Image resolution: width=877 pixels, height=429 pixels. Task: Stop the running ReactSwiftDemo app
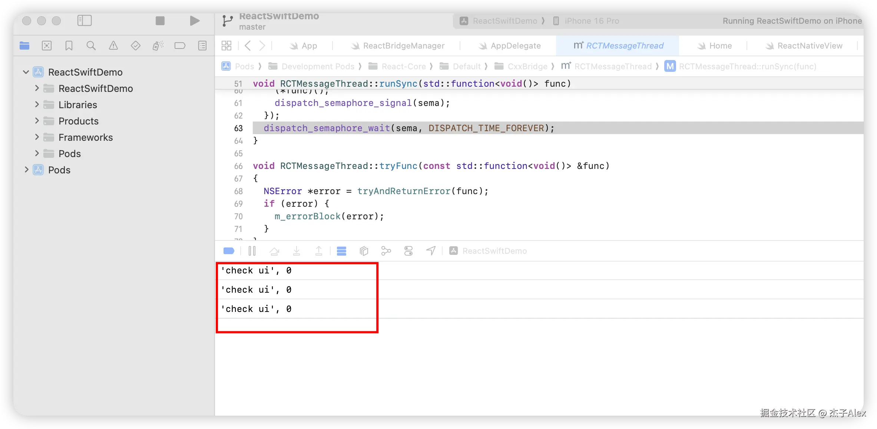click(160, 21)
